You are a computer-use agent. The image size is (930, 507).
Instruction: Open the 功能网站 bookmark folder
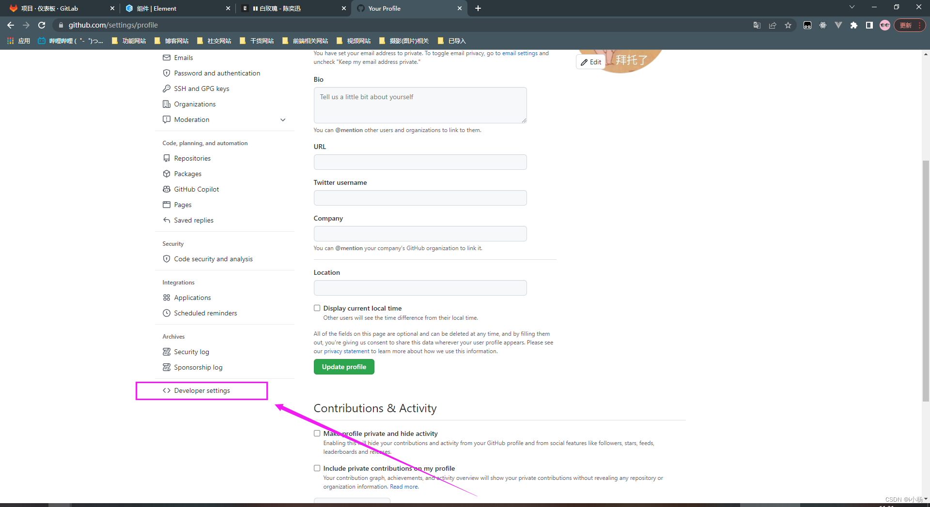coord(129,41)
